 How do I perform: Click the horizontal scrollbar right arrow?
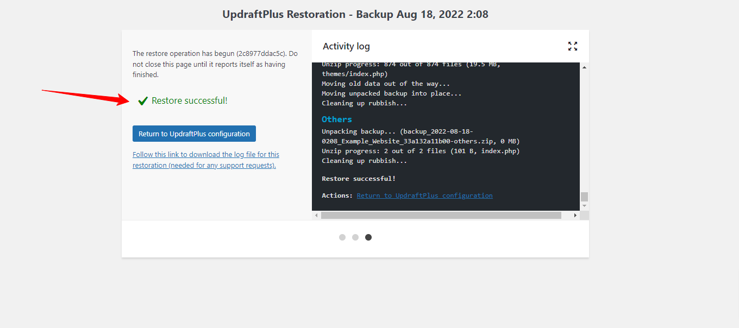pos(575,216)
